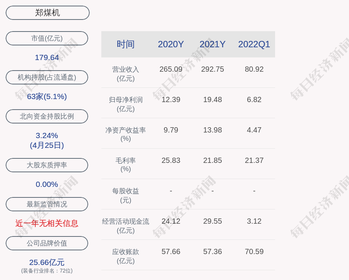The image size is (349, 280).
Task: Click revenue value 265.09
Action: [x=171, y=69]
